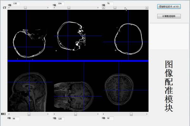
Task: Click the MRI Z-axis slider right arrow
Action: [147, 114]
